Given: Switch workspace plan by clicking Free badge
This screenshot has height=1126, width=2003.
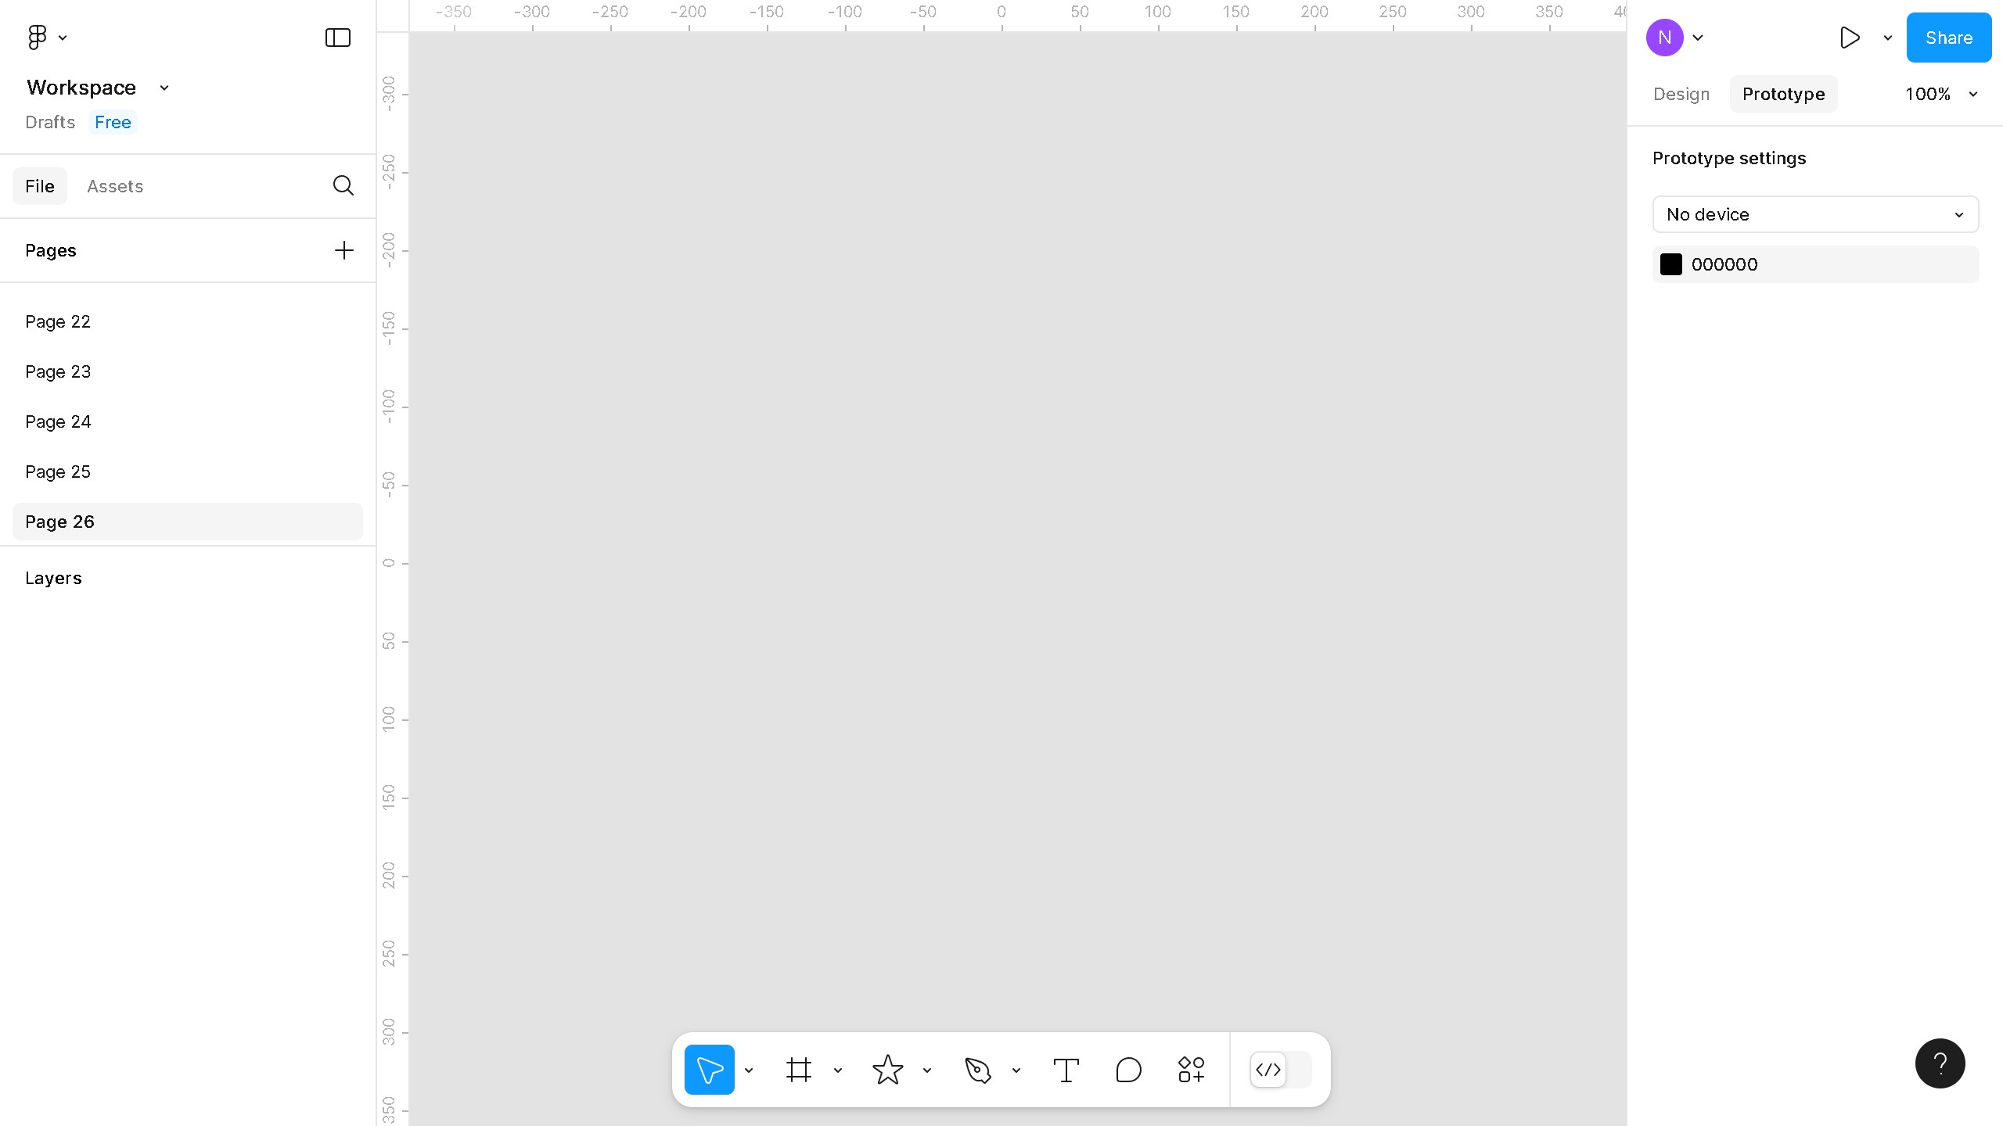Looking at the screenshot, I should pos(113,122).
